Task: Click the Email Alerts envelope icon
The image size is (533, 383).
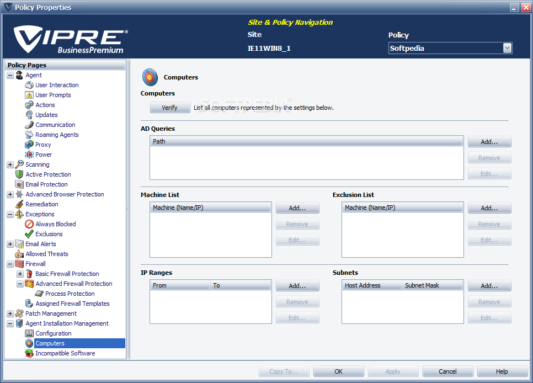Action: click(19, 244)
